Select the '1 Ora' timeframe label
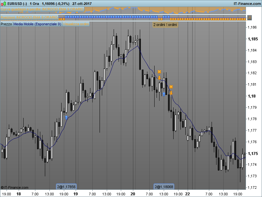 tap(34, 4)
